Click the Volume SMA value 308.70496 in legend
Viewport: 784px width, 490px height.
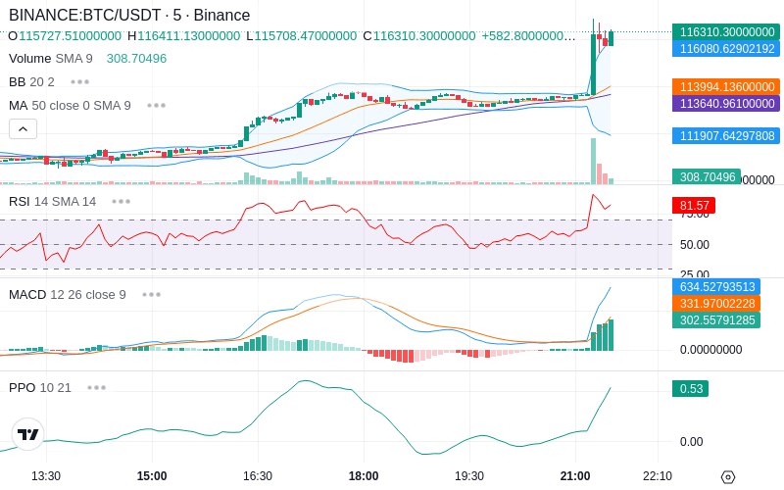(136, 59)
